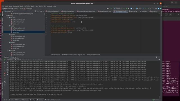Open the Refactor menu

[x=27, y=6]
